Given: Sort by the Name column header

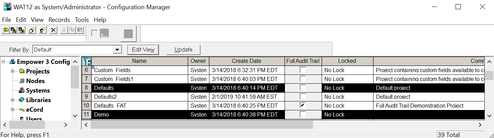Looking at the screenshot, I should [139, 61].
